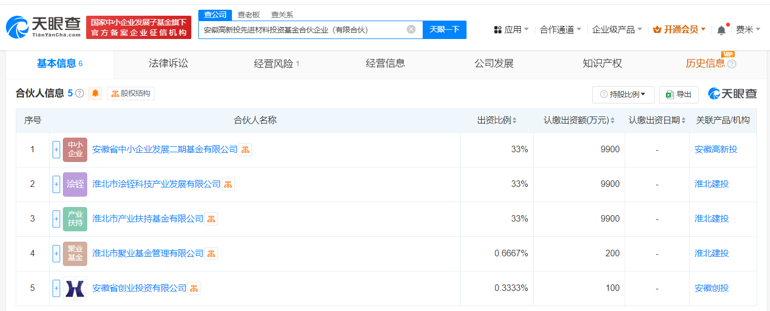Sort by 出资比例 column arrows

coord(514,120)
